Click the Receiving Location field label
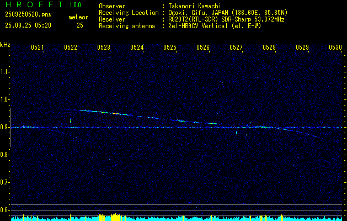This screenshot has height=221, width=347. click(129, 13)
